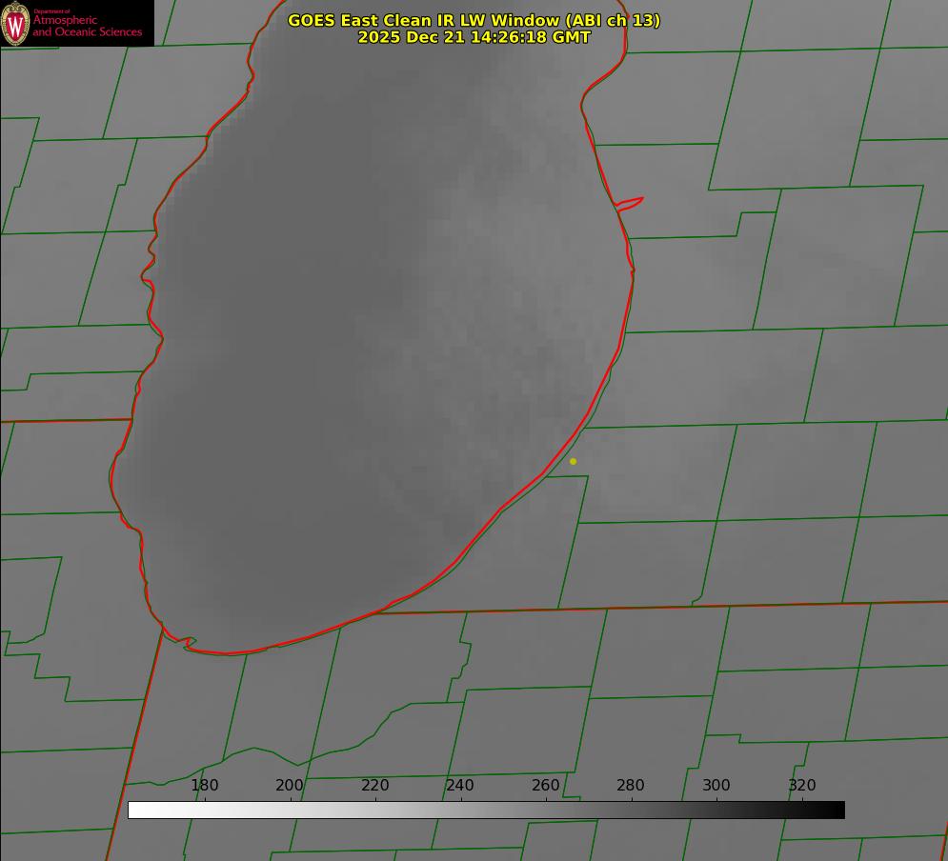Viewport: 948px width, 861px height.
Task: Click the timestamp '2025 Dec 21 14:26:18 GMT'
Action: pyautogui.click(x=474, y=37)
